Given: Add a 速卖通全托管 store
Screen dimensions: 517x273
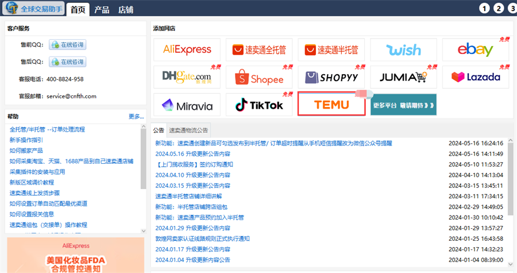Looking at the screenshot, I should pyautogui.click(x=259, y=50).
